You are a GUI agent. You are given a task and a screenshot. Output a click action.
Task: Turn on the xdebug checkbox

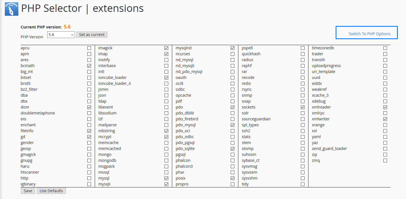[385, 101]
